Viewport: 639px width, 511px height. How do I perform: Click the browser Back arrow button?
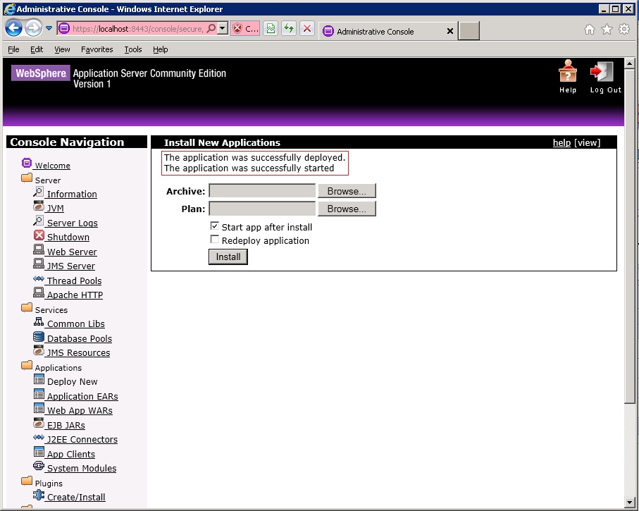14,28
